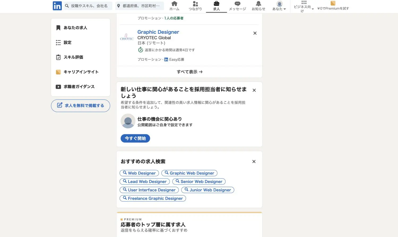Expand the For Business (ビジネス向け) menu
Viewport: 398px width, 237px height.
[304, 6]
